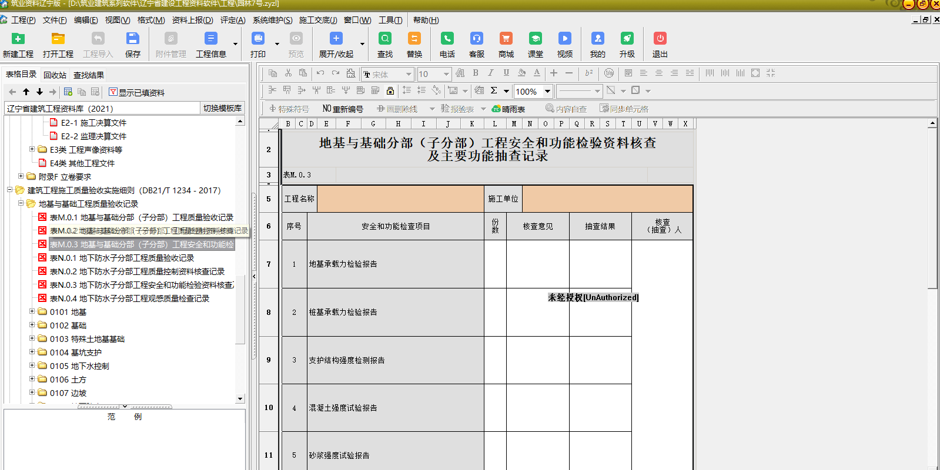Expand the 0101 地基 tree folder
The image size is (940, 470).
(x=32, y=311)
